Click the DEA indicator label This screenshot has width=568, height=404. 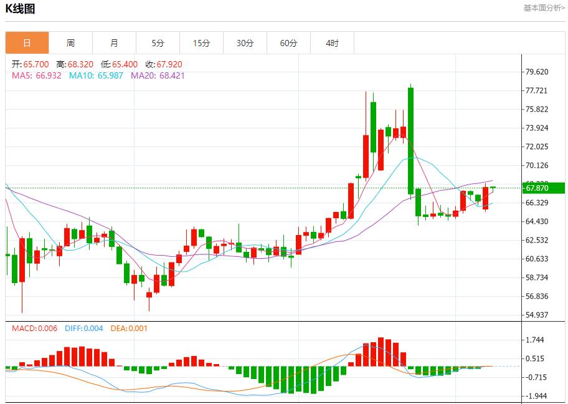[x=129, y=328]
